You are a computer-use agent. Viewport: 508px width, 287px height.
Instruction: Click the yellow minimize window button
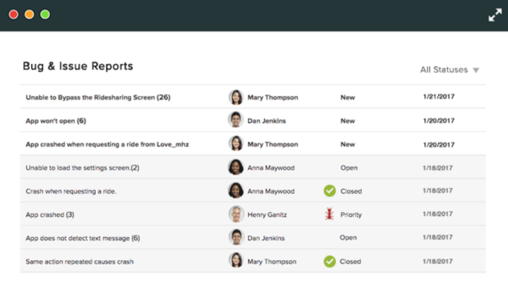point(30,14)
